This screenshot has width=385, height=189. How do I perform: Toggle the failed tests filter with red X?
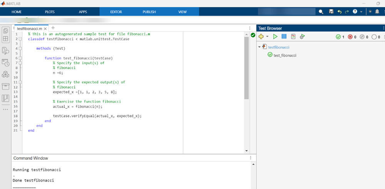coord(352,37)
